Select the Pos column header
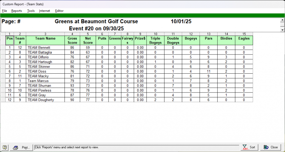 (x=10, y=40)
